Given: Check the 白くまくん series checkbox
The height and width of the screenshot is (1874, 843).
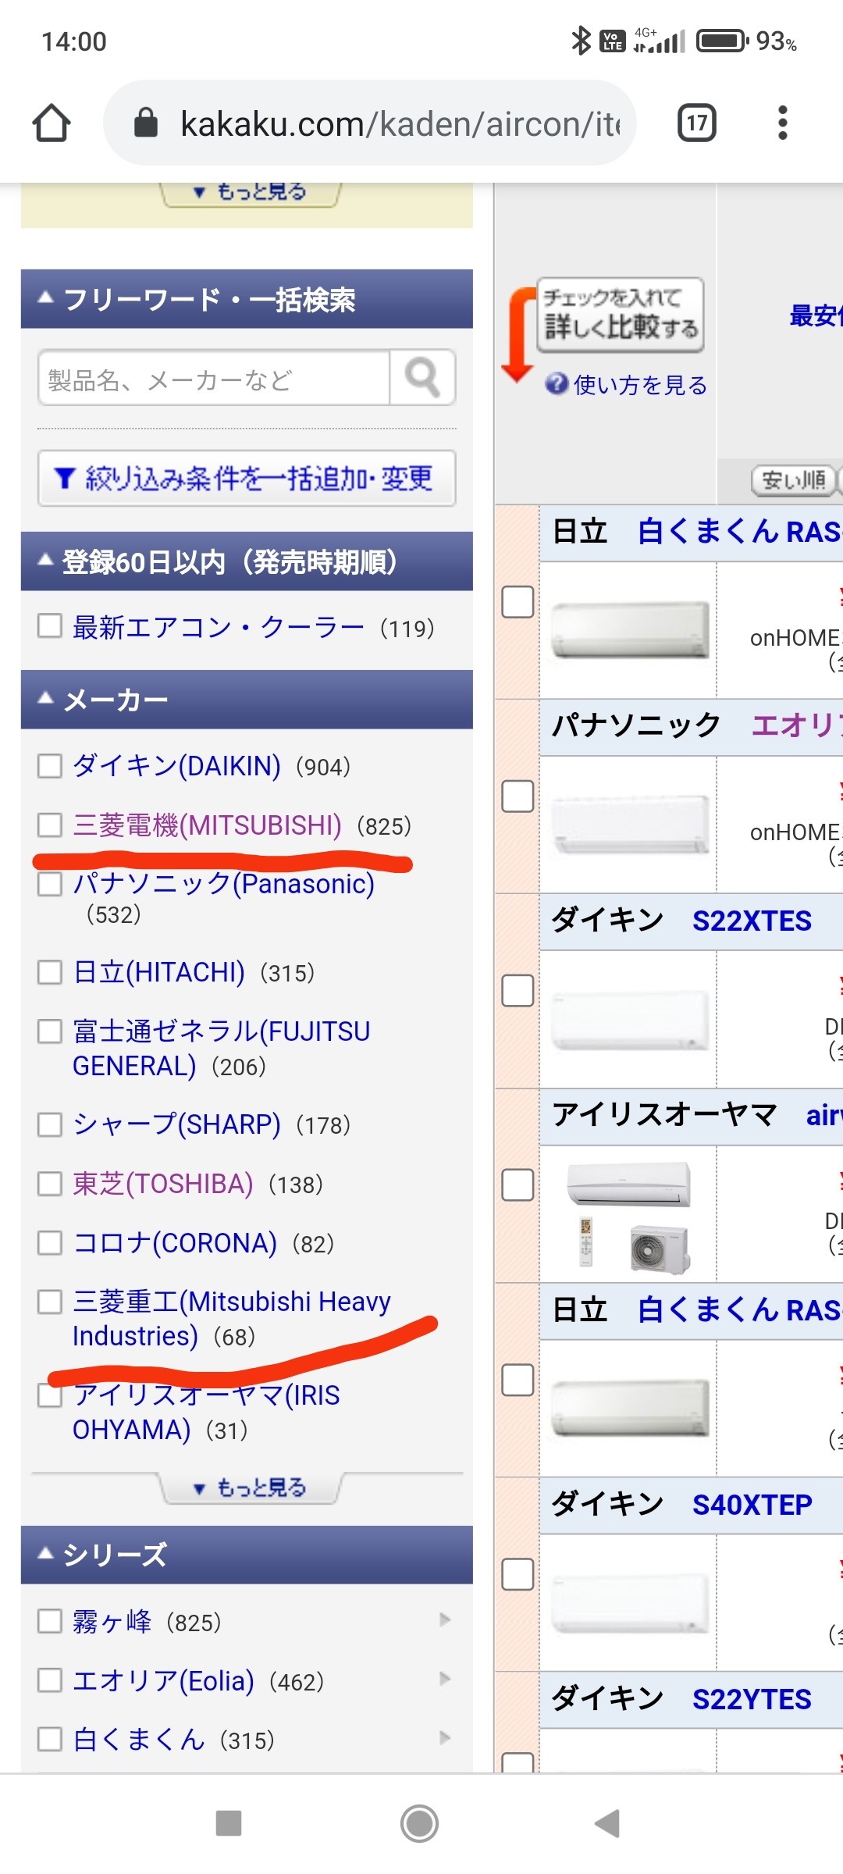Looking at the screenshot, I should pos(50,1739).
